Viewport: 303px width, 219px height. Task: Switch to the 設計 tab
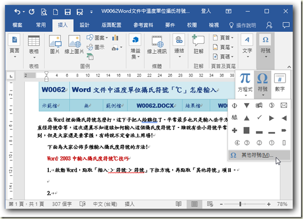(85, 25)
